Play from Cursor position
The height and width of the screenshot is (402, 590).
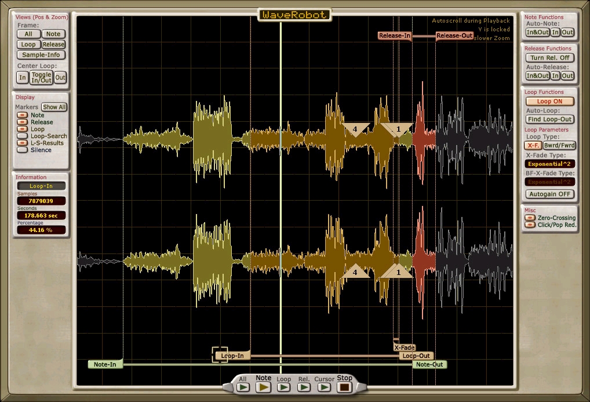click(x=325, y=387)
